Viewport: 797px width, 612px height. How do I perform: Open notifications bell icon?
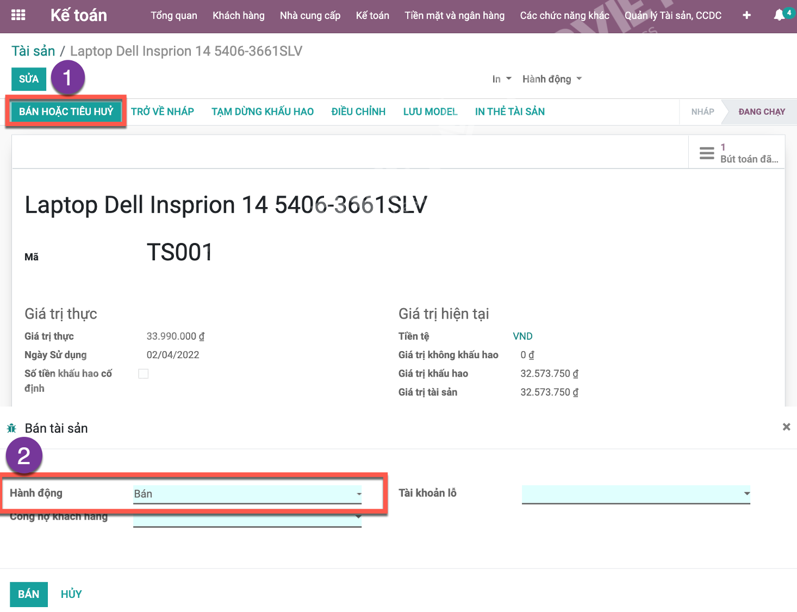(x=779, y=15)
